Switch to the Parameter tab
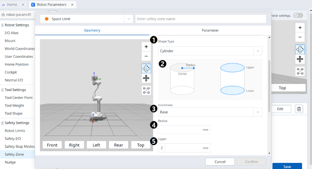The image size is (312, 169). point(210,30)
